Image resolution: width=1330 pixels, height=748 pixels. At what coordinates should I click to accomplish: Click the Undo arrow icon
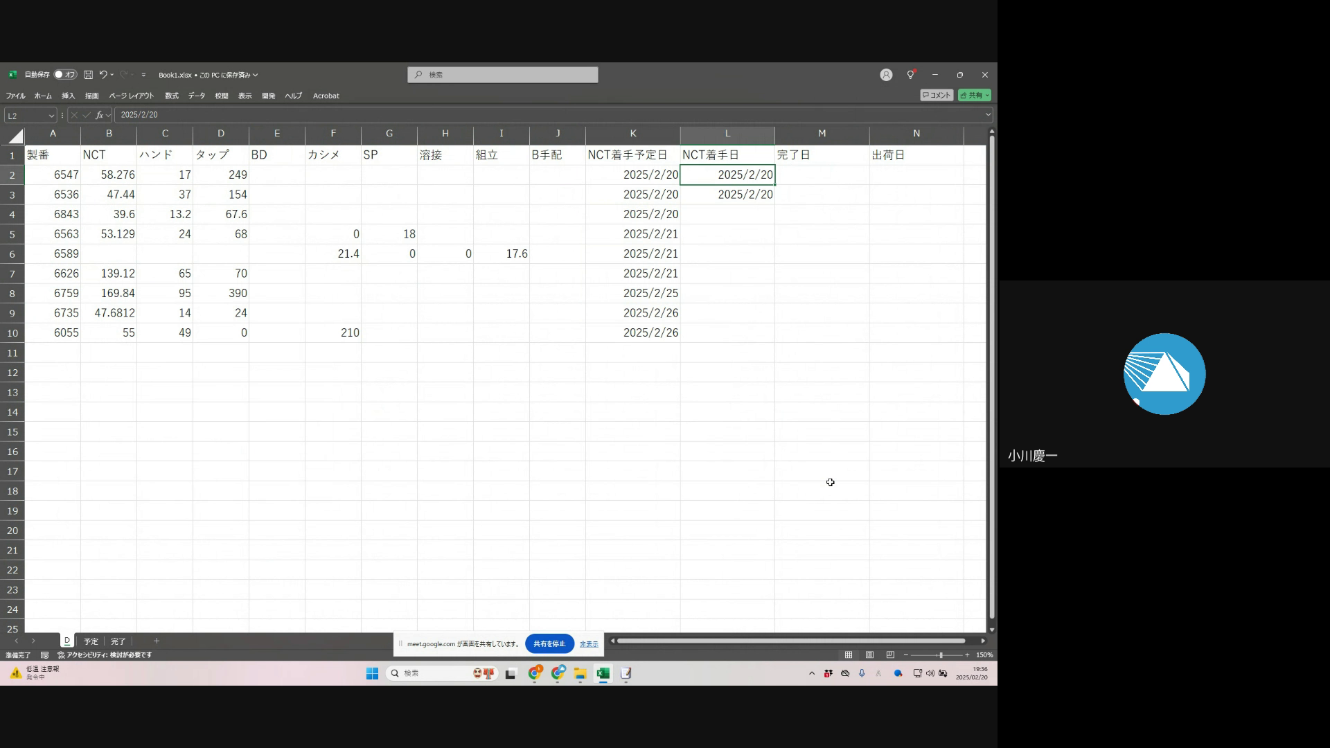[103, 75]
